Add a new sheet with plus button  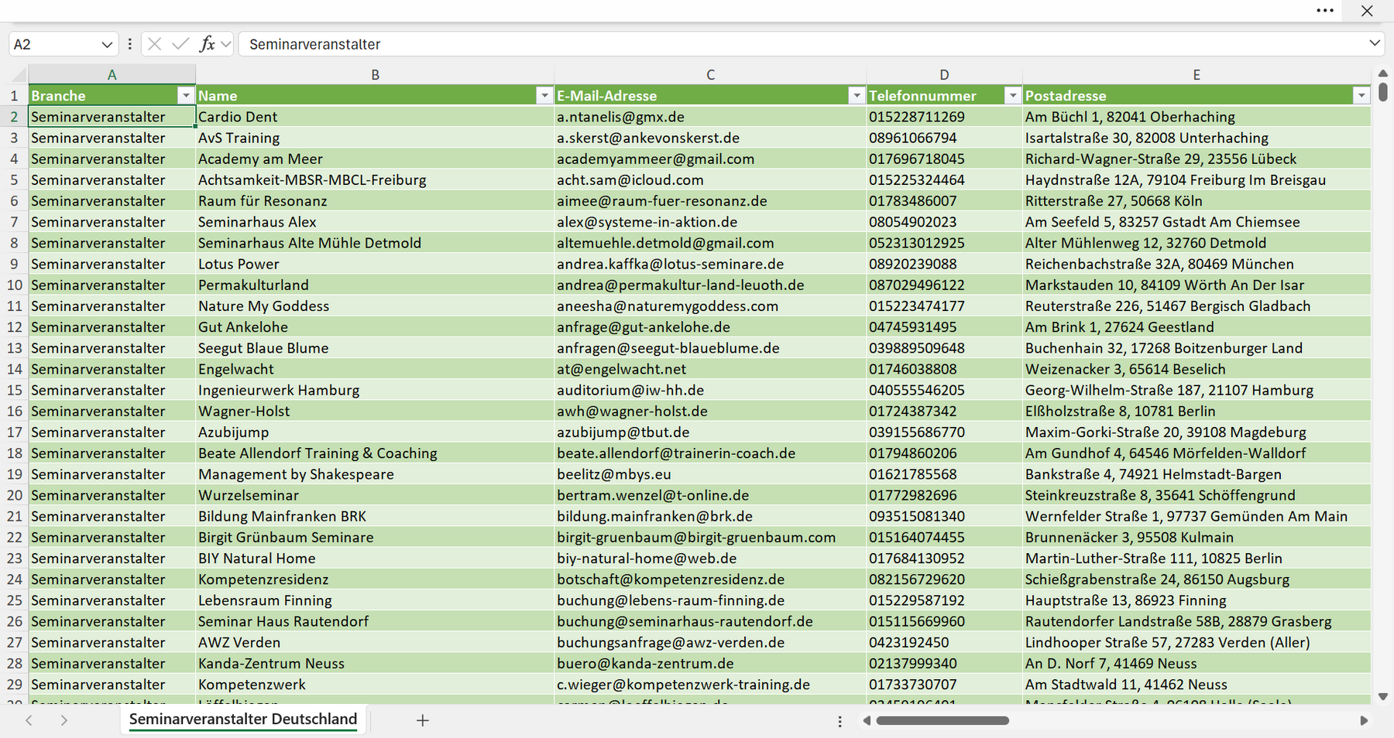422,720
